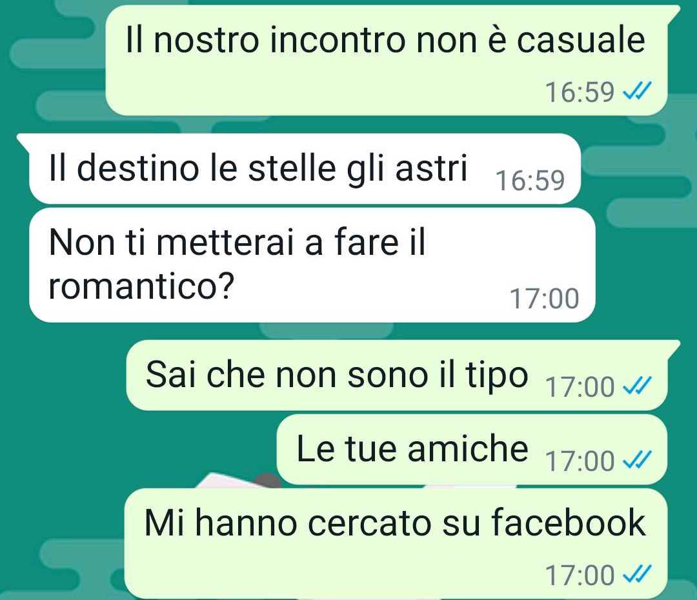
Task: Tap the 16:59 timestamp on the first sent message
Action: 580,92
